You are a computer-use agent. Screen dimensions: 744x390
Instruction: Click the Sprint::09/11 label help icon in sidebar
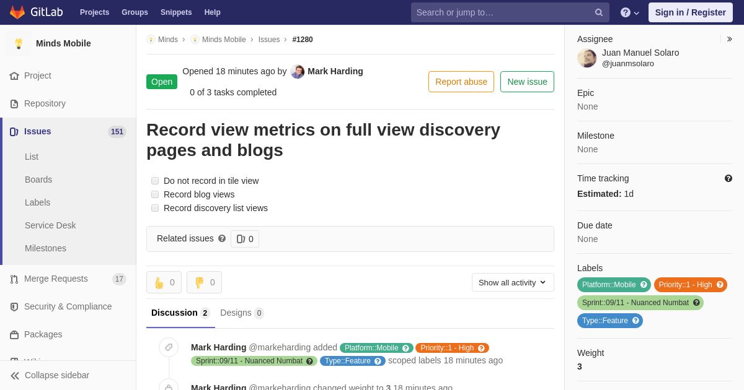pyautogui.click(x=696, y=303)
